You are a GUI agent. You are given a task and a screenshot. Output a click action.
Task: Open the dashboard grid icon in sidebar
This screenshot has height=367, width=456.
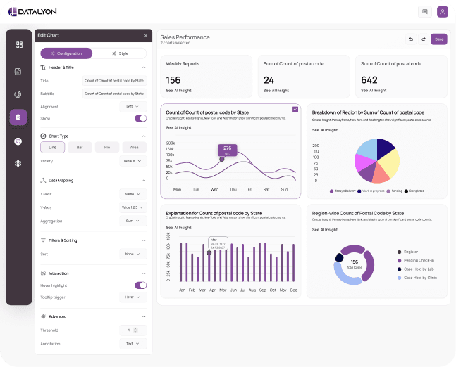19,45
